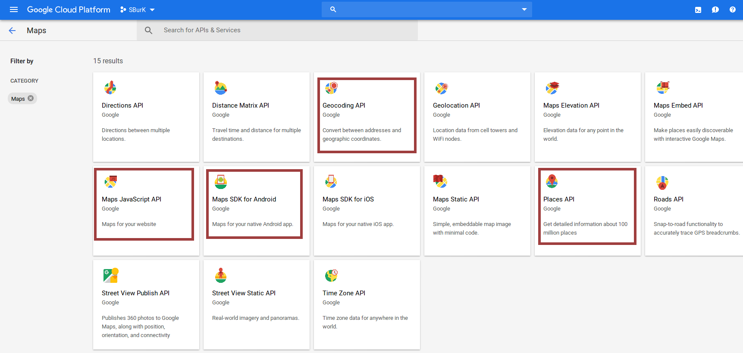This screenshot has width=743, height=353.
Task: Click 'Location data from cell towers' text
Action: point(475,135)
